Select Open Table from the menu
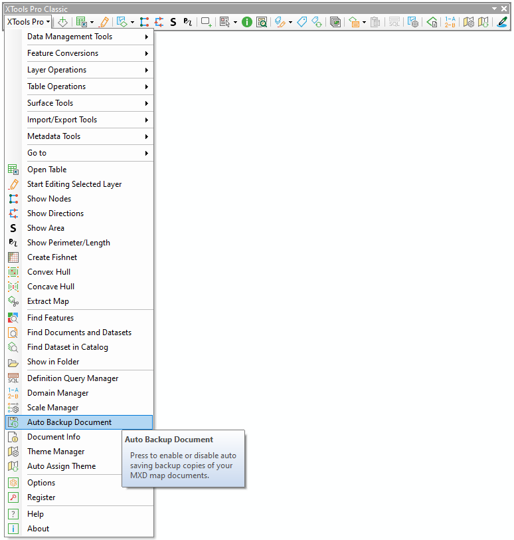Image resolution: width=514 pixels, height=540 pixels. point(79,170)
